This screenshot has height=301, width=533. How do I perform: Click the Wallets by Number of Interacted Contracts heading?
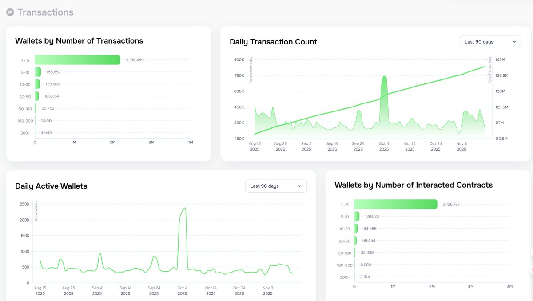(414, 185)
